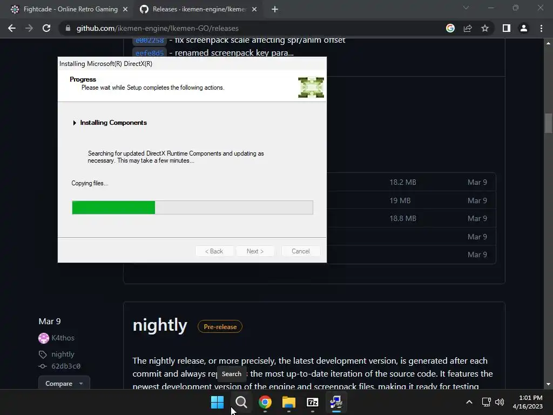The image size is (553, 415).
Task: Bookmark this page with the star
Action: click(x=485, y=28)
